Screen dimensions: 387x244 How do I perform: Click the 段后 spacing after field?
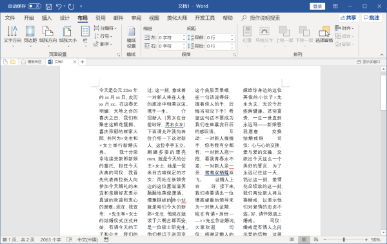click(218, 46)
